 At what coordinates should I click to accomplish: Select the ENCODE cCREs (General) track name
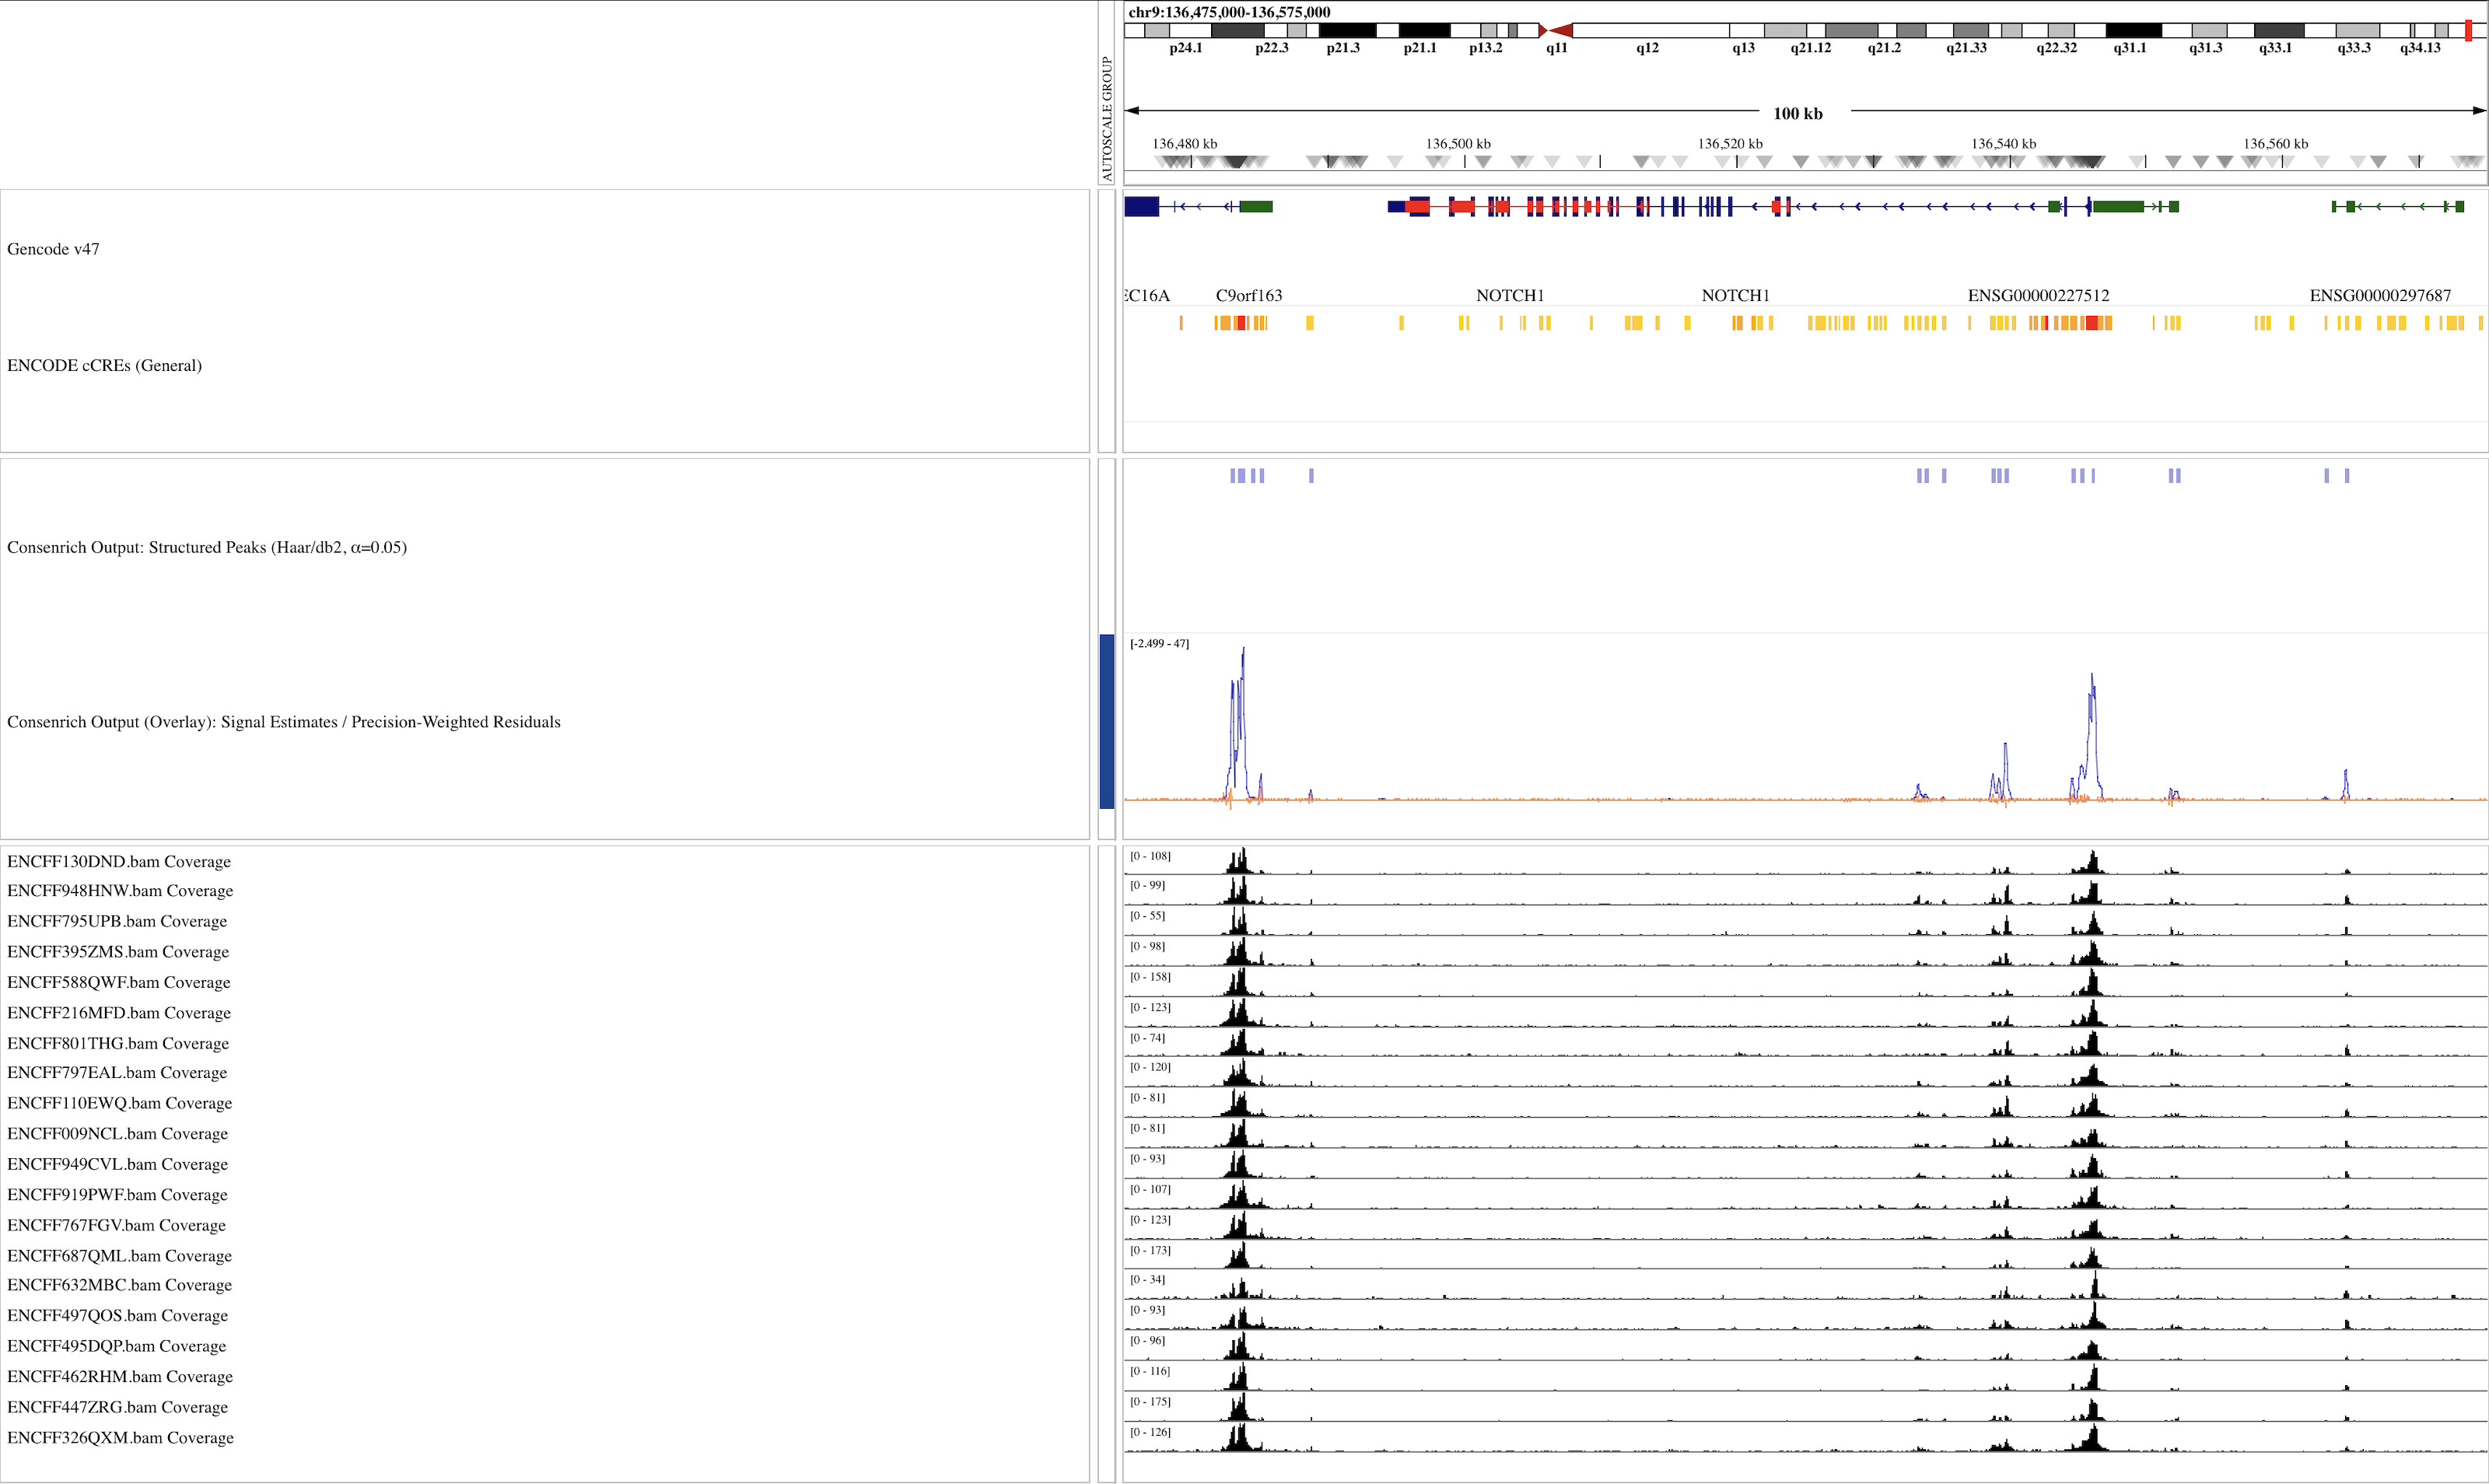pos(104,365)
